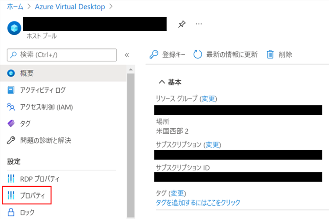Select 概要 in the sidebar menu
This screenshot has width=329, height=219.
27,73
